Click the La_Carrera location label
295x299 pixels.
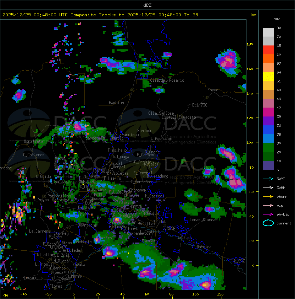click(40, 231)
